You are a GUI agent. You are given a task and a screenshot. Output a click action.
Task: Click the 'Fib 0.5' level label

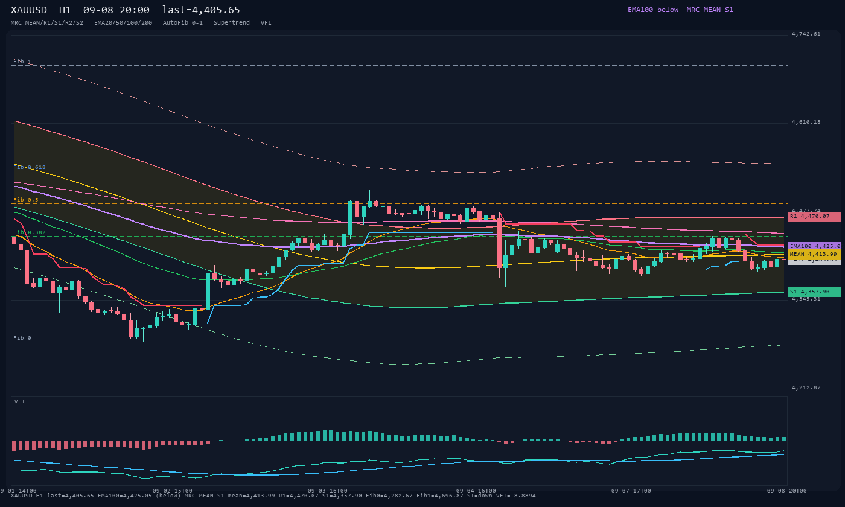[26, 200]
